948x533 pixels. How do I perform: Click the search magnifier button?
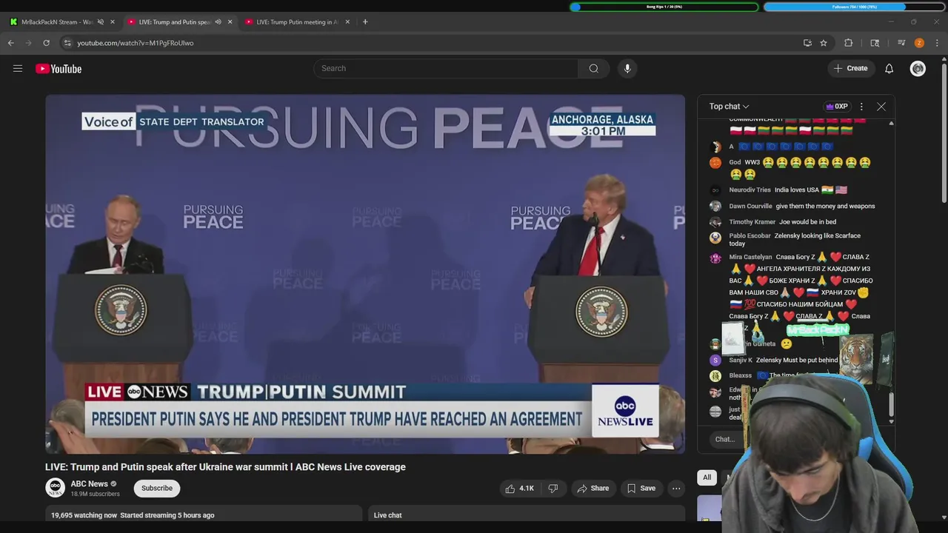click(x=594, y=69)
